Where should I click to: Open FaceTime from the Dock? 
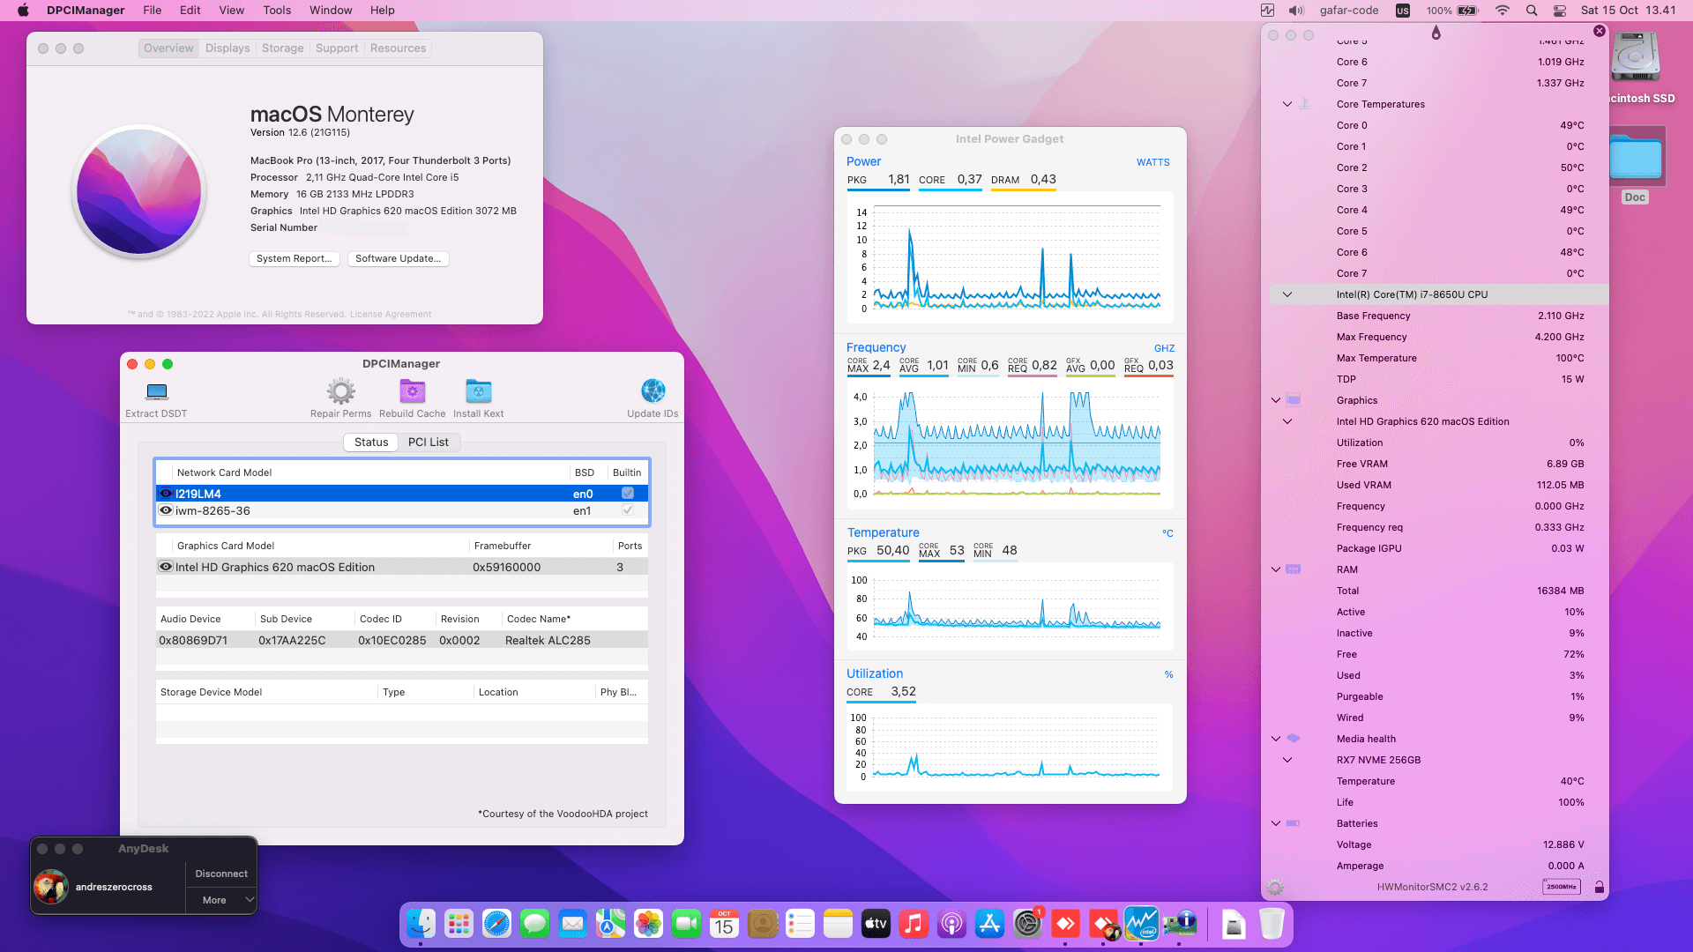686,924
